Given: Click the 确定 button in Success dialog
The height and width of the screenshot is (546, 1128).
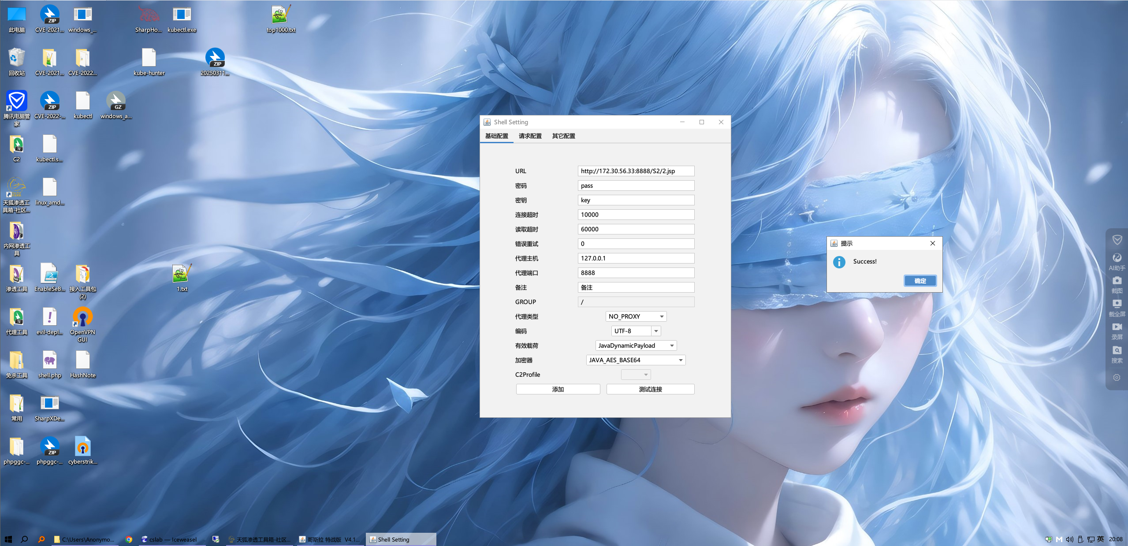Looking at the screenshot, I should tap(920, 281).
